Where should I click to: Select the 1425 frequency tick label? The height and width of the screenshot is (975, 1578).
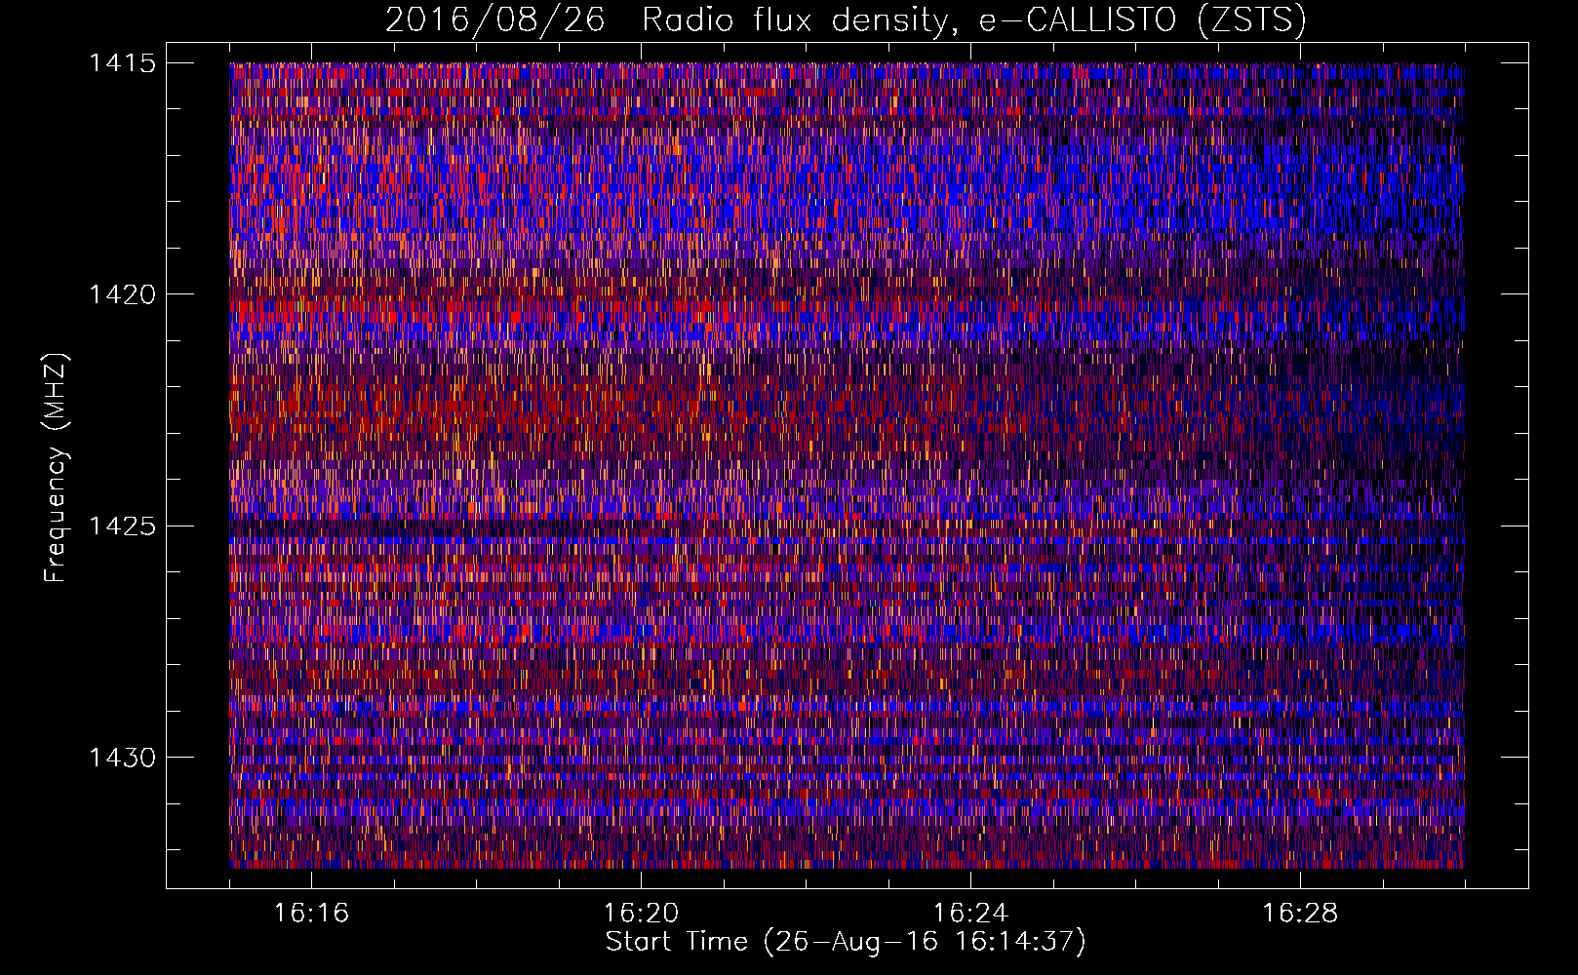click(122, 526)
